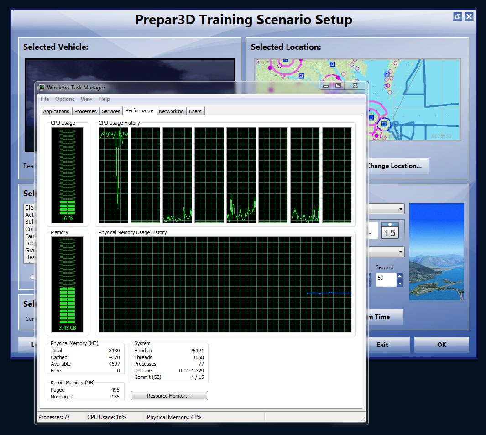Open the Help menu in Task Manager
Image resolution: width=486 pixels, height=435 pixels.
(104, 99)
